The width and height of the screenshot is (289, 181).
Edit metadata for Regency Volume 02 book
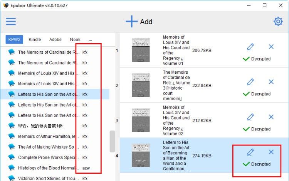(x=250, y=117)
